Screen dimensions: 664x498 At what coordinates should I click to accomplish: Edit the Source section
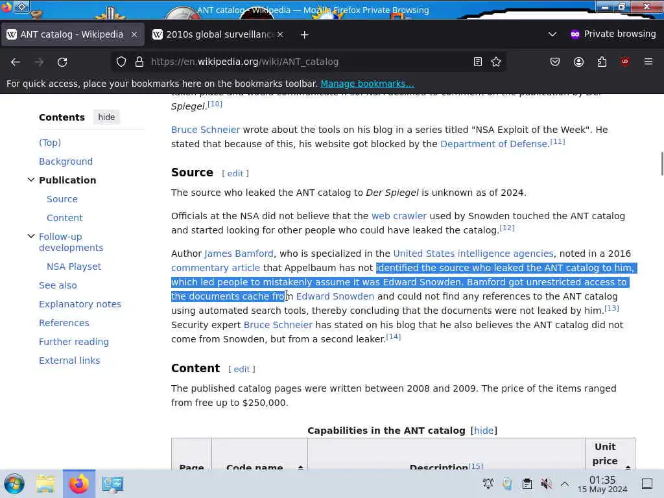click(235, 173)
